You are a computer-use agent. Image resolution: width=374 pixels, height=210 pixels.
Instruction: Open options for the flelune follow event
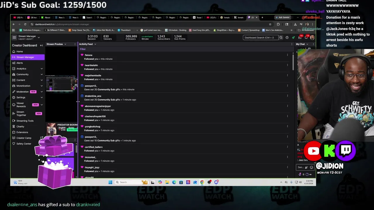coord(287,55)
